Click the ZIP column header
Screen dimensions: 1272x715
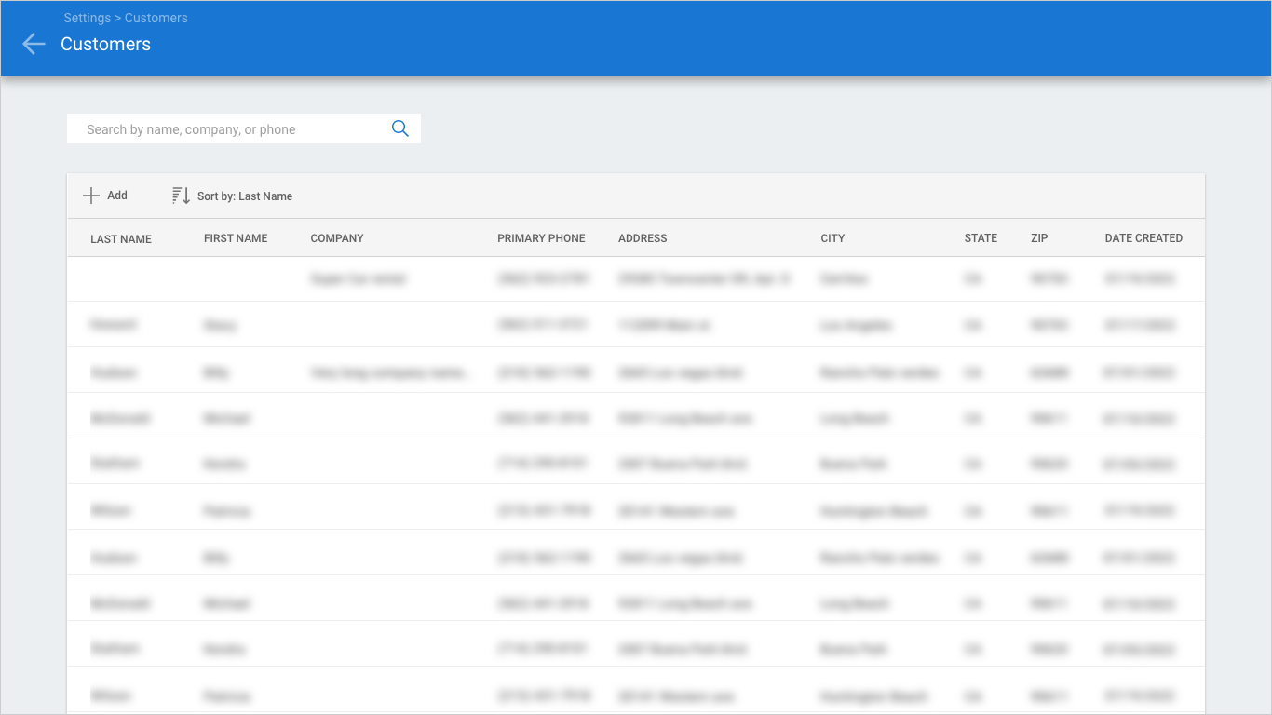coord(1039,238)
